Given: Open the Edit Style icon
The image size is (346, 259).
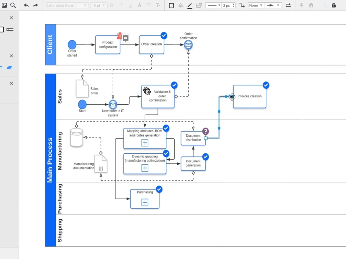Looking at the screenshot, I should click(199, 5).
